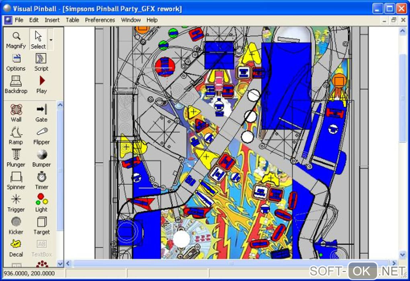Open the Window menu
This screenshot has width=410, height=281.
click(131, 20)
